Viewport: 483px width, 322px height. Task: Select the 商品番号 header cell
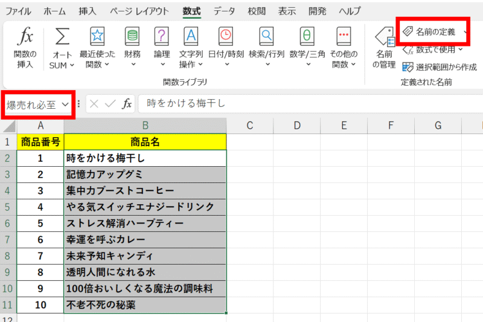pos(40,142)
